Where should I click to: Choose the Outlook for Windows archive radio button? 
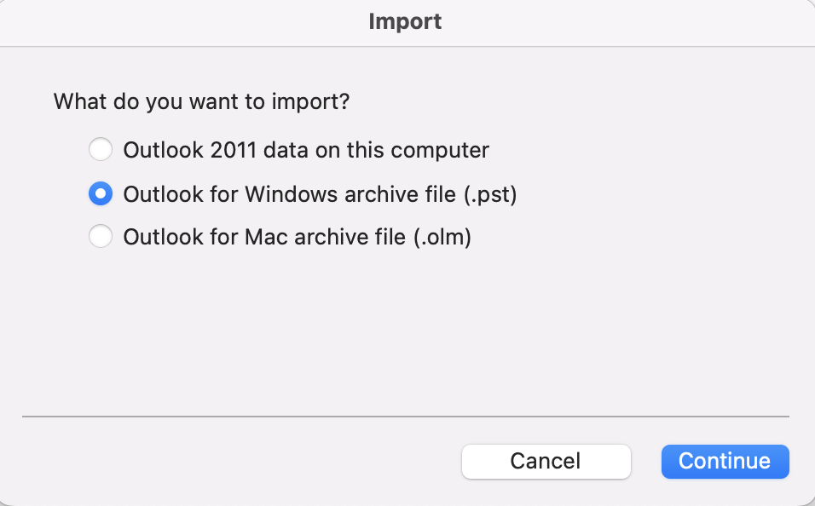(x=101, y=194)
